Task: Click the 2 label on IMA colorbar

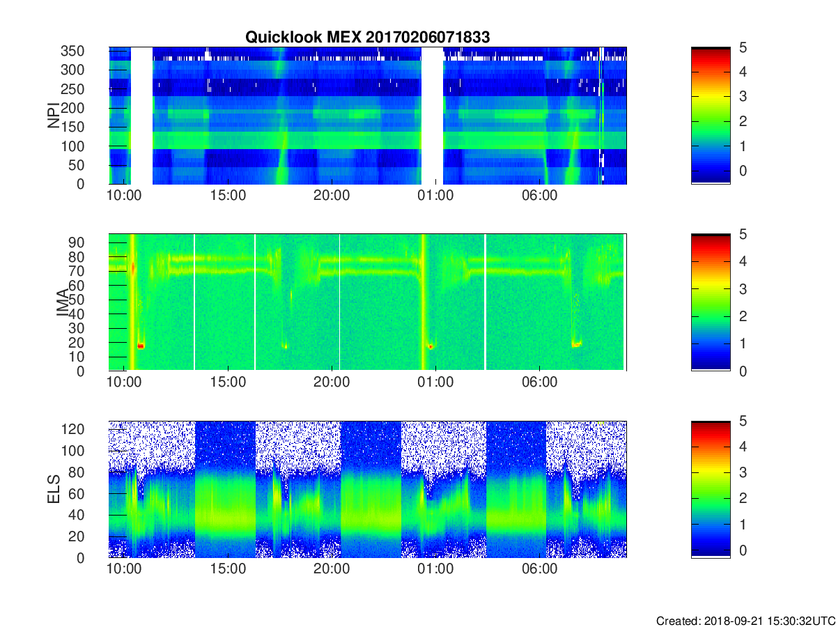Action: (x=743, y=316)
